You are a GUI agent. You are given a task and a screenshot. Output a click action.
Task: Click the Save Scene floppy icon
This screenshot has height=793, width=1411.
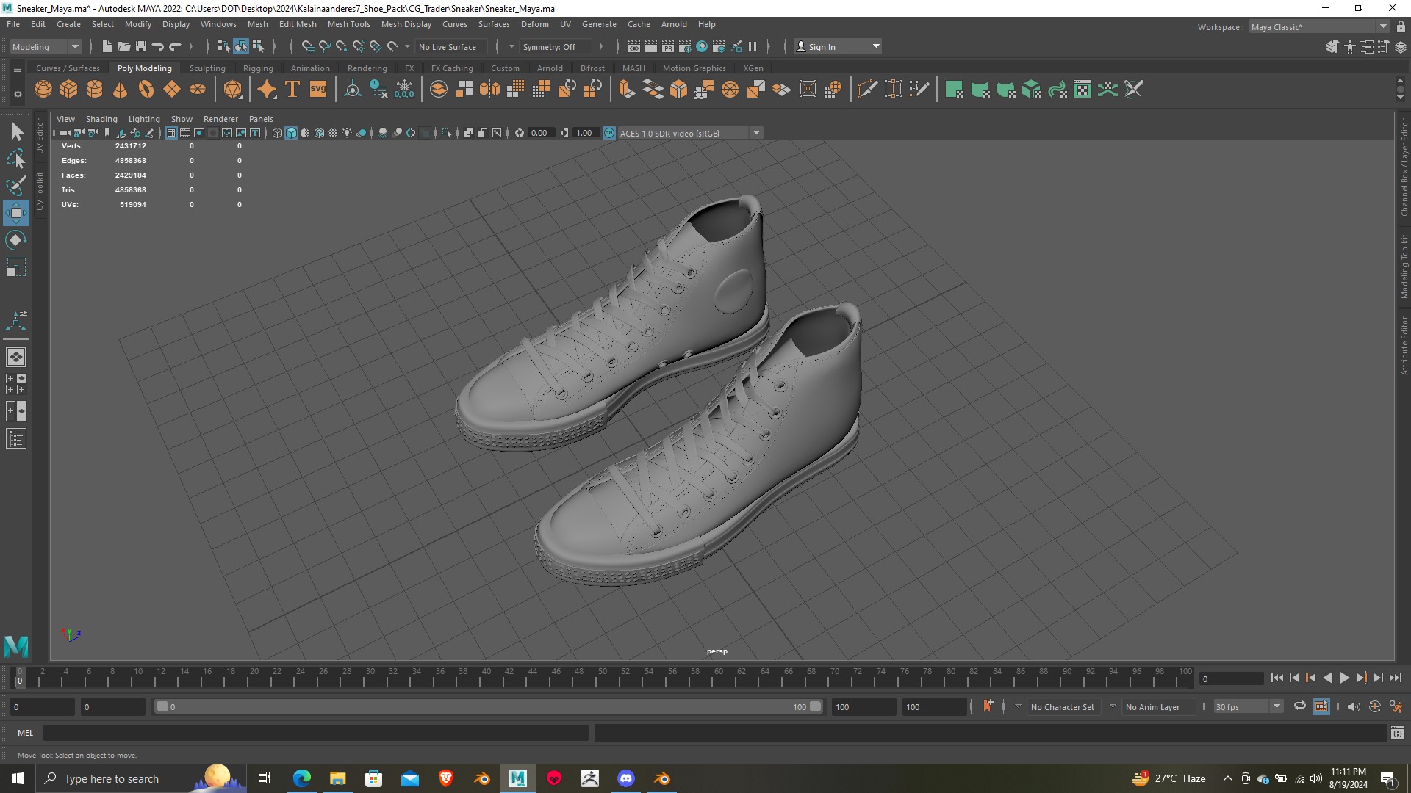[141, 46]
